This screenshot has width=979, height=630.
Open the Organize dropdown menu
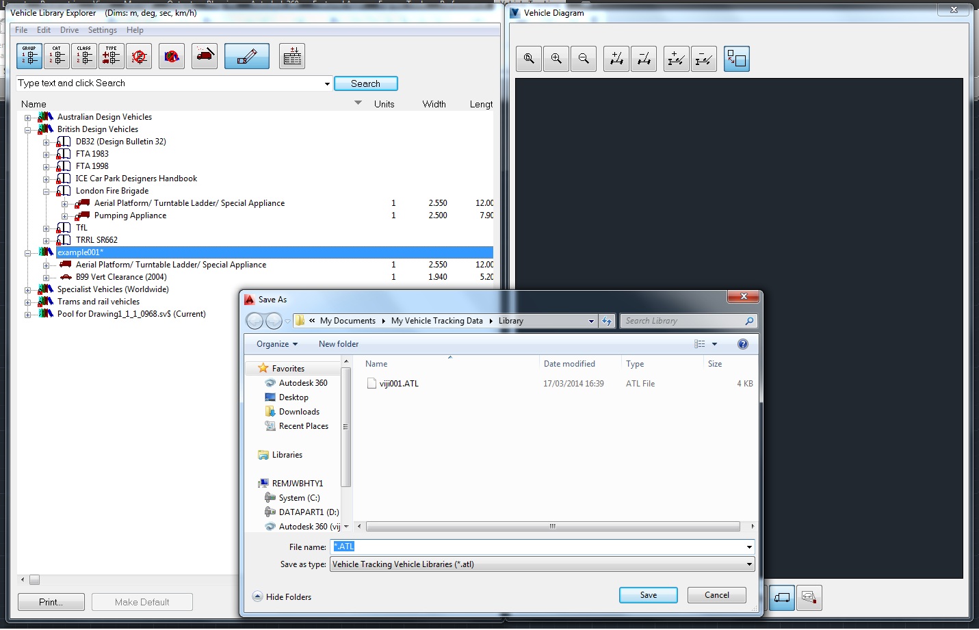click(277, 344)
